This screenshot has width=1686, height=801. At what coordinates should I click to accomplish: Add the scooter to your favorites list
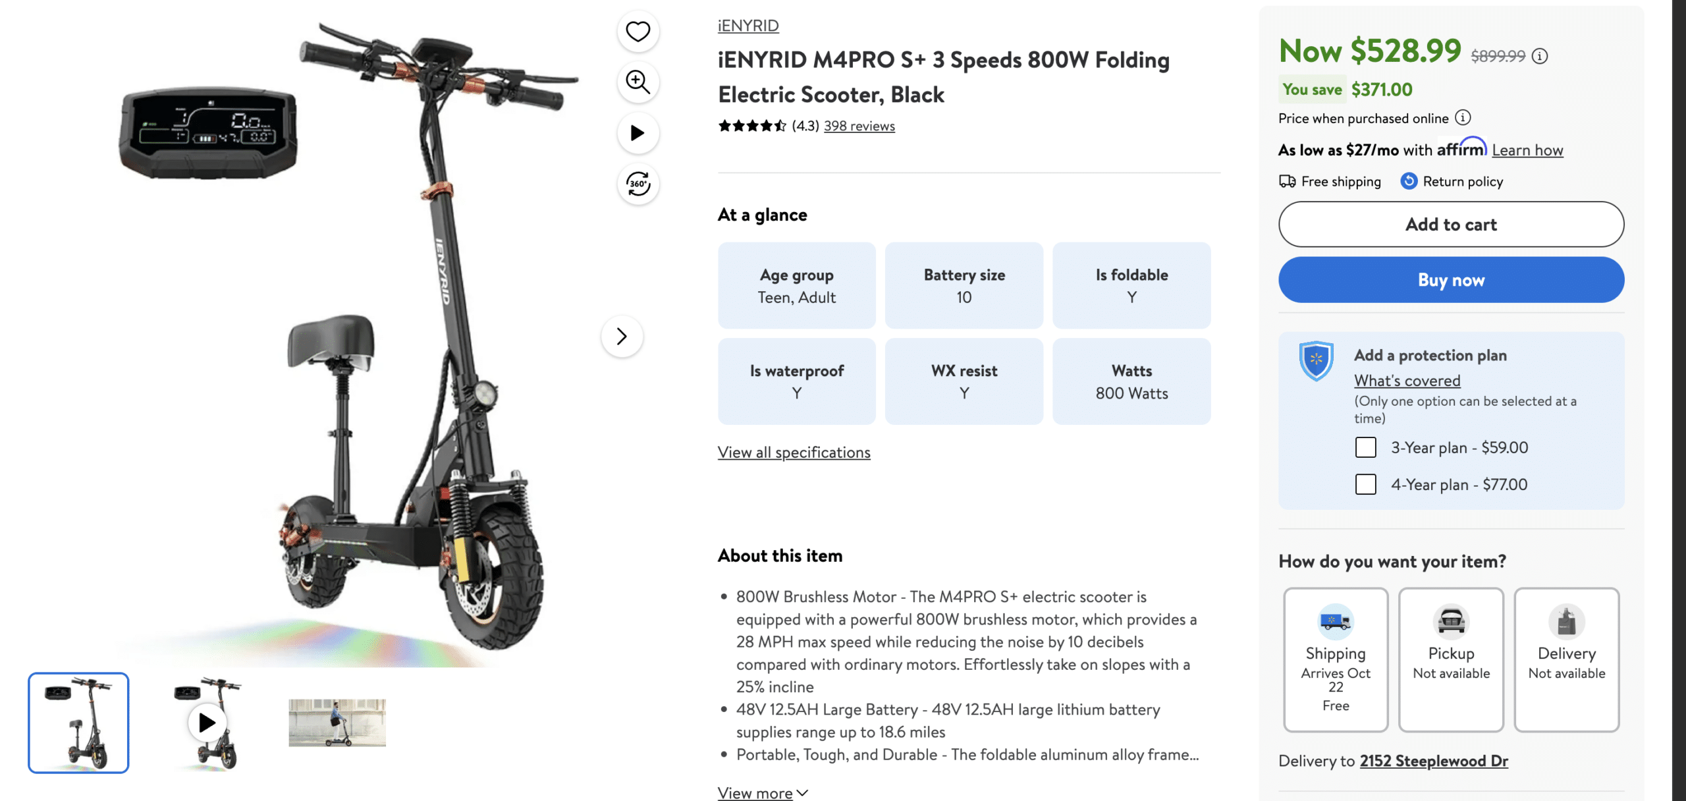coord(637,31)
